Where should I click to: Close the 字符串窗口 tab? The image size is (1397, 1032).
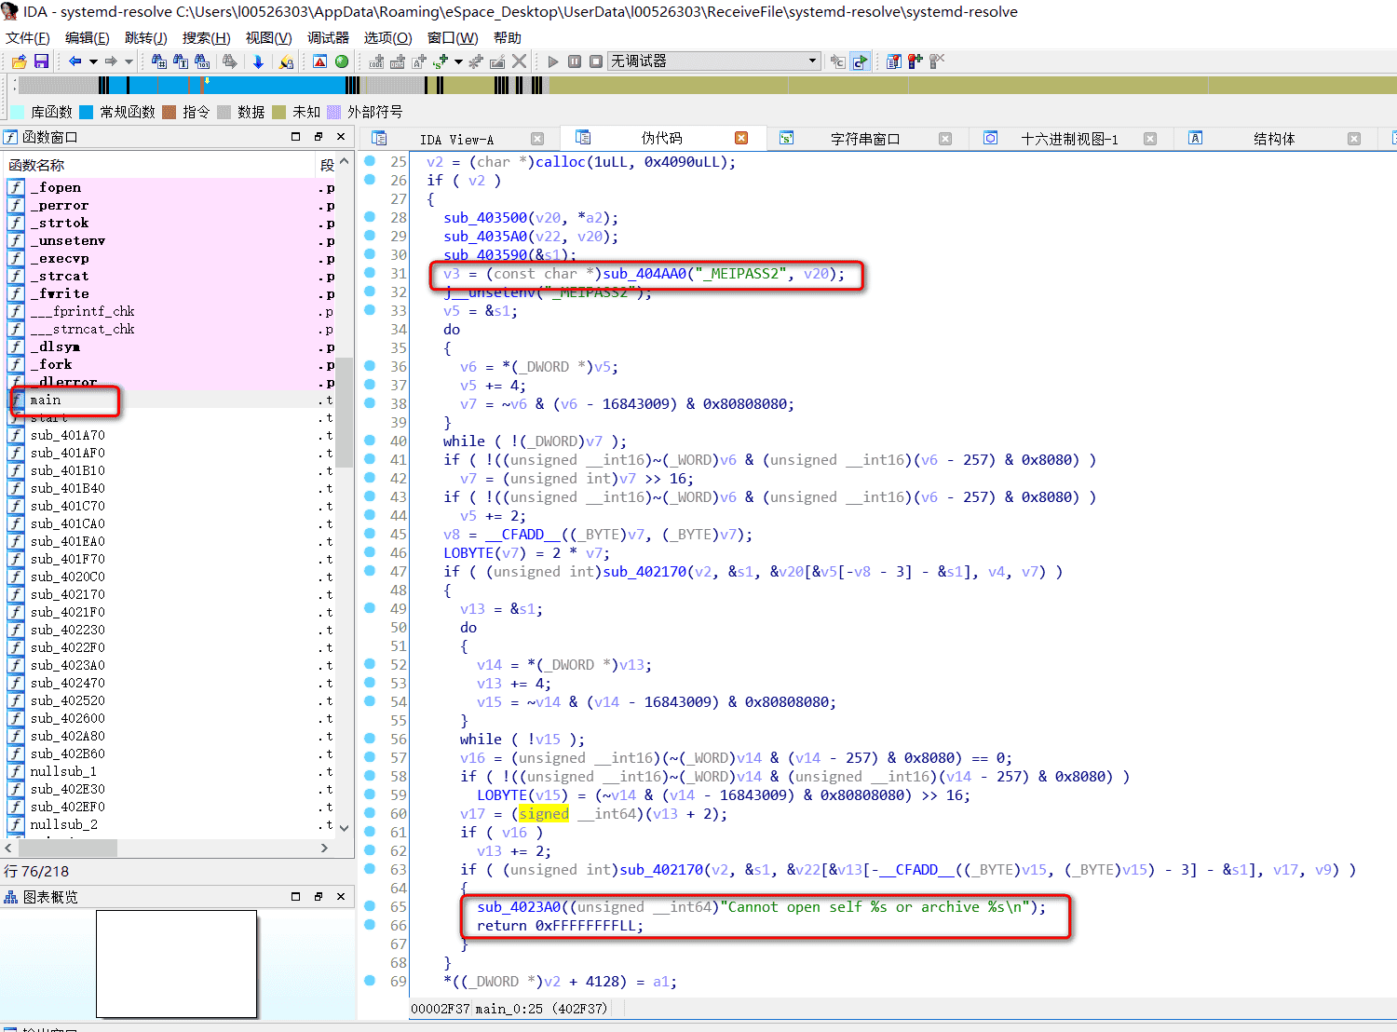click(x=945, y=139)
